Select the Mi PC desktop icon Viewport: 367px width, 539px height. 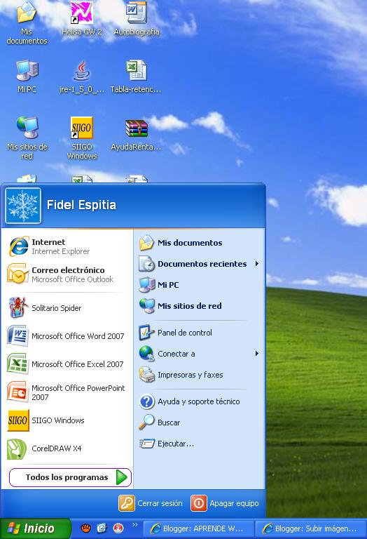pyautogui.click(x=27, y=77)
